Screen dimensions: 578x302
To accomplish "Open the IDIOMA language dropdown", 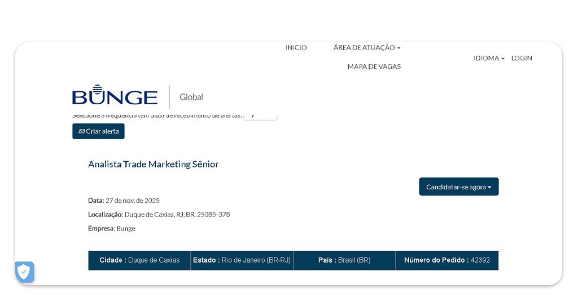I will pyautogui.click(x=488, y=58).
